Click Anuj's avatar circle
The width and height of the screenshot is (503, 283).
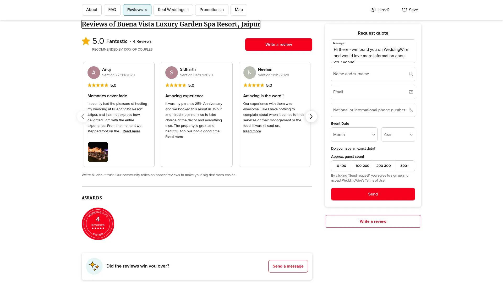(x=94, y=73)
